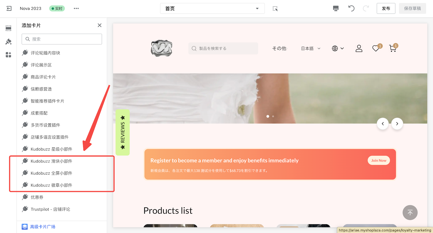Viewport: 433px width, 233px height.
Task: Click the element inspector selection icon
Action: 275,8
